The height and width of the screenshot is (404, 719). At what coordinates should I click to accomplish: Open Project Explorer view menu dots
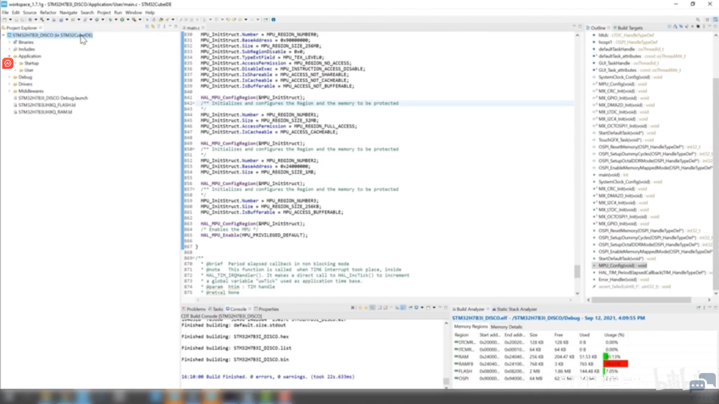164,27
